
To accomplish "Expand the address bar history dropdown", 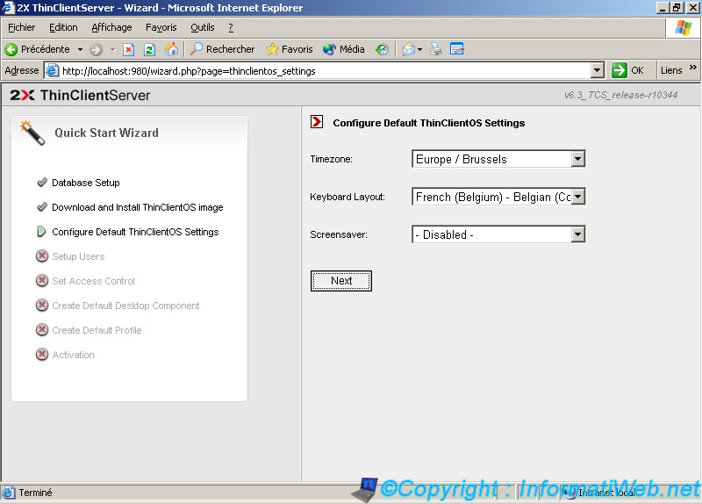I will pos(598,70).
